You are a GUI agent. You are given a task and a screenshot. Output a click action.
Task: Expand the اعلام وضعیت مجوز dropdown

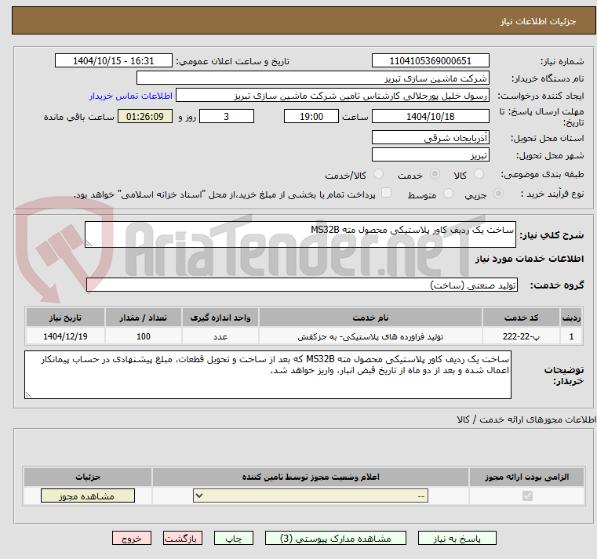[x=311, y=495]
